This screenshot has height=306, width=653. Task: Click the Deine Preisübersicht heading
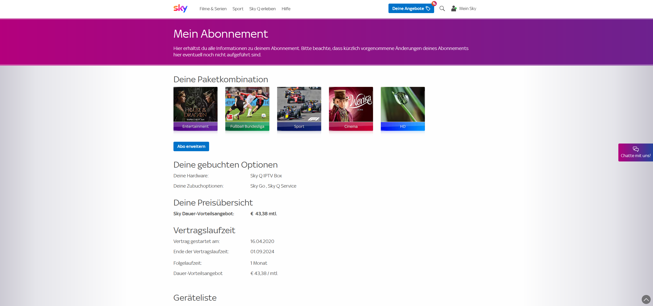click(x=213, y=203)
